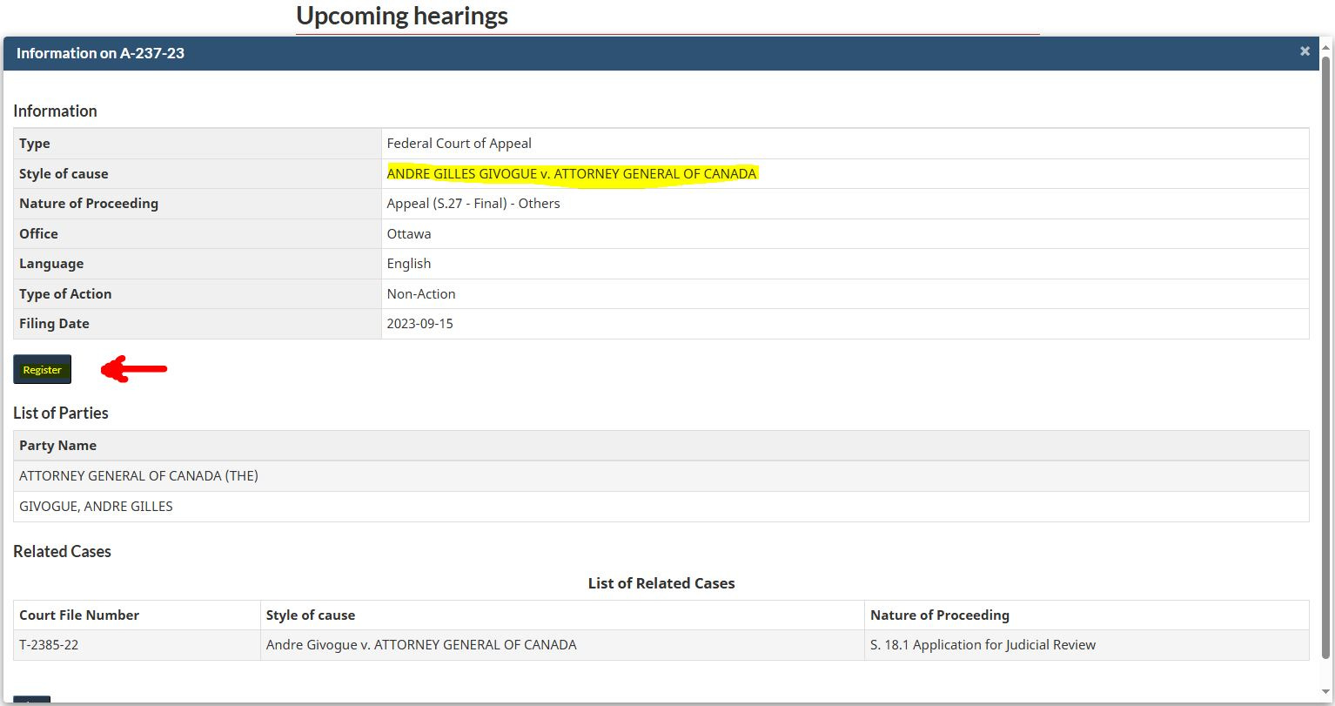Screen dimensions: 1335x706
Task: Click 'S. 18.1 Application for Judicial Review'
Action: pos(983,645)
